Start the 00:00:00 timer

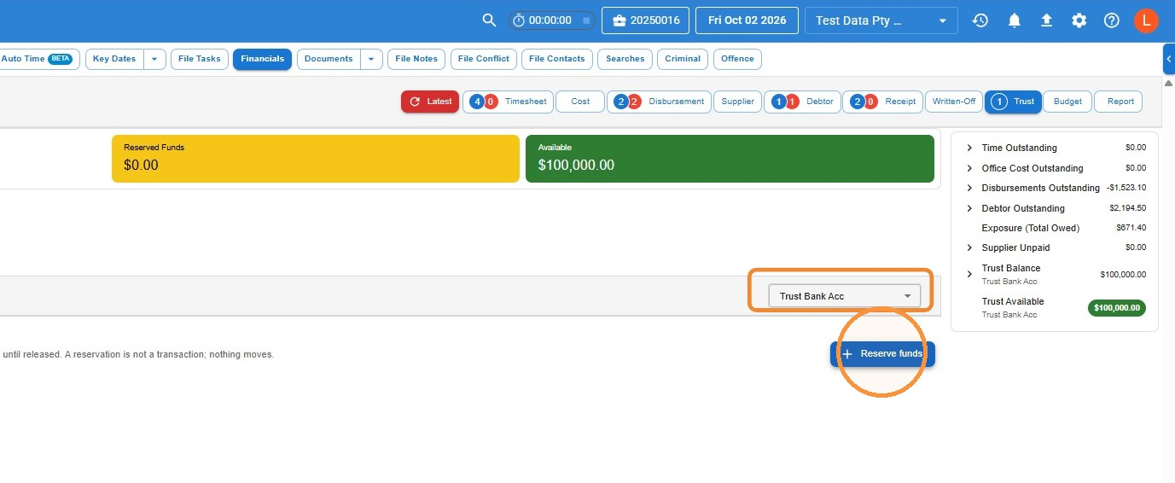tap(519, 20)
